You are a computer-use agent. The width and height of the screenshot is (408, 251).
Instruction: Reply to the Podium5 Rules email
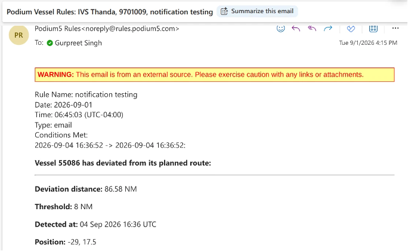coord(296,29)
